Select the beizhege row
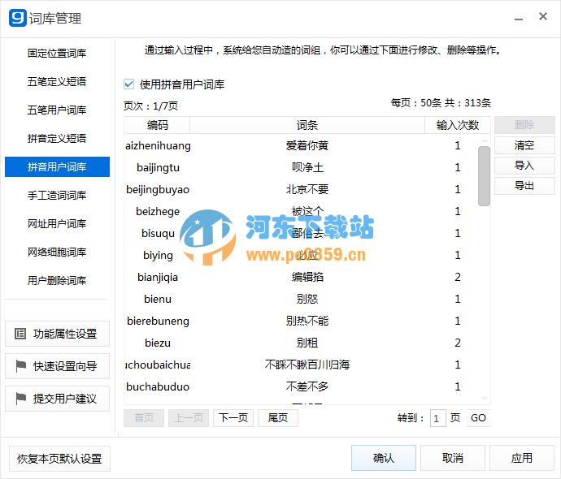561x479 pixels. (x=302, y=211)
